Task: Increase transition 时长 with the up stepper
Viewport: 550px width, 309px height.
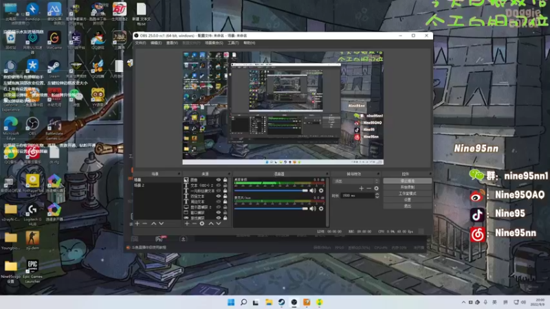Action: pyautogui.click(x=377, y=194)
